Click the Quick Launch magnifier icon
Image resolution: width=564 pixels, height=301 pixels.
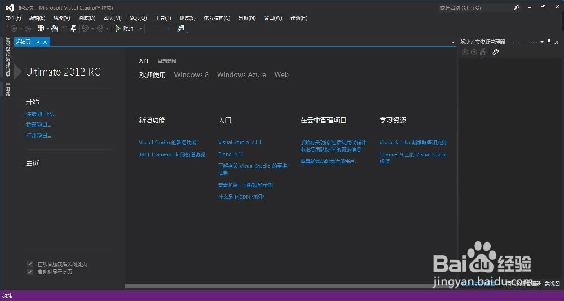tap(517, 7)
